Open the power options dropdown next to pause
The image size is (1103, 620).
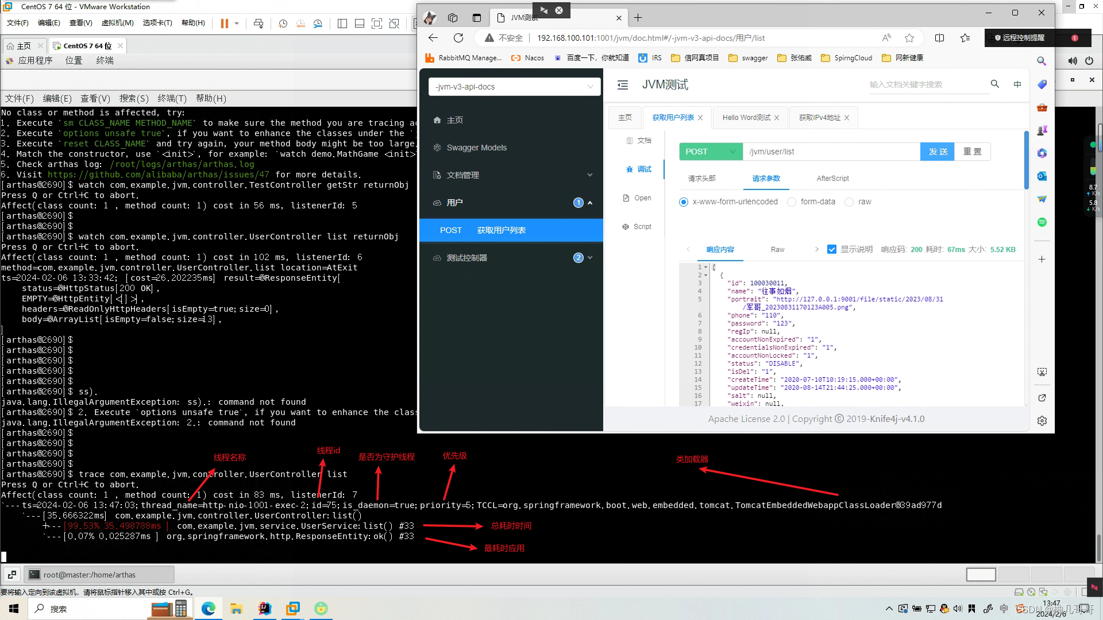click(x=237, y=24)
